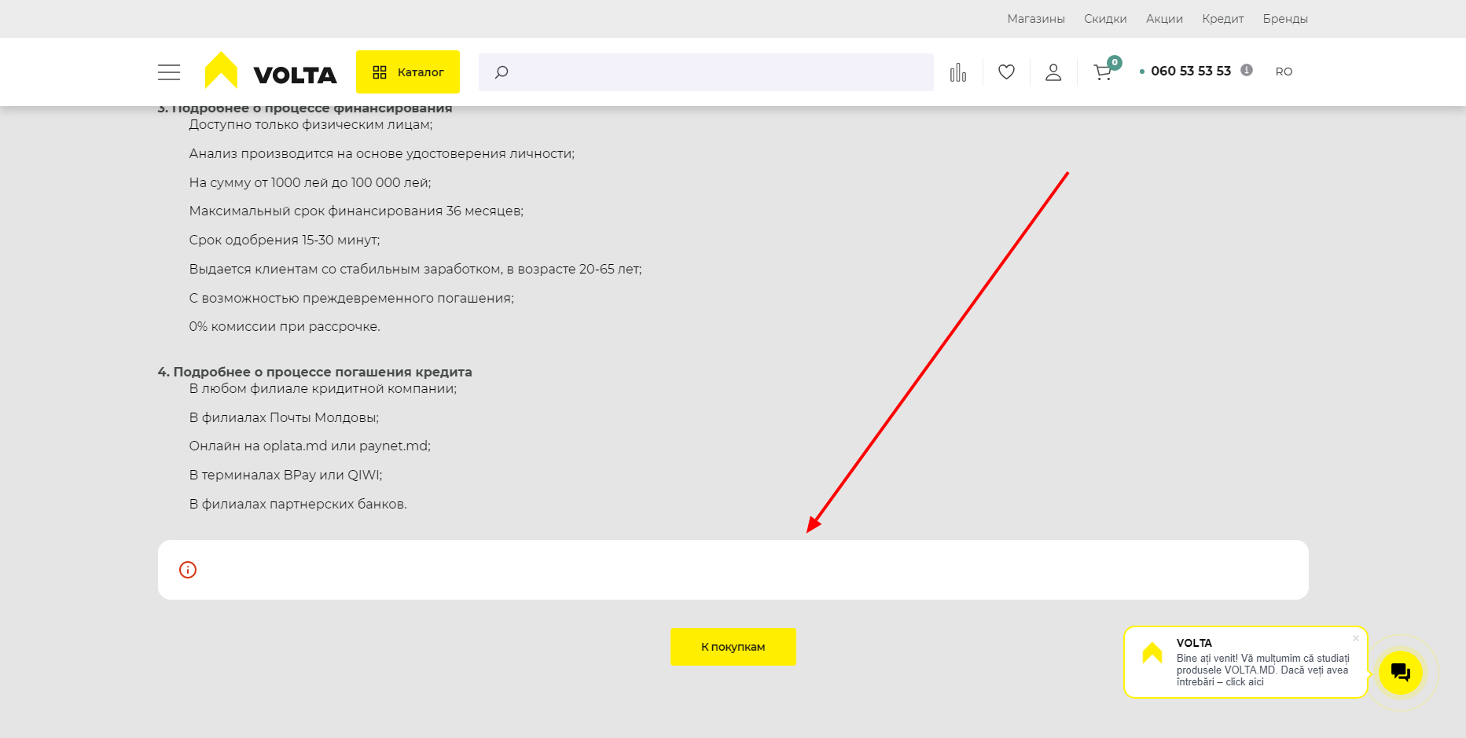
Task: Open the hamburger menu
Action: [168, 72]
